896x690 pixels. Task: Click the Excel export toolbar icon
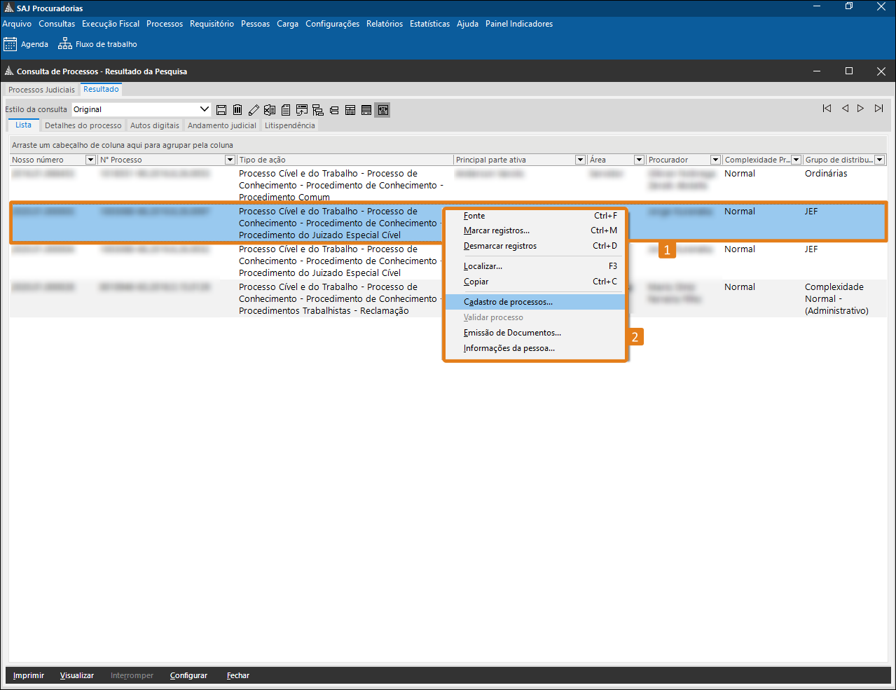pos(270,110)
